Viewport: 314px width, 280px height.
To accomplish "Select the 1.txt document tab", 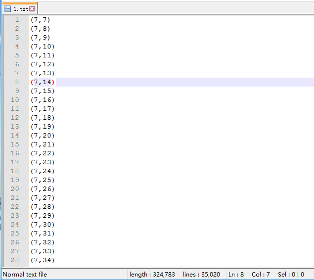I will (20, 9).
